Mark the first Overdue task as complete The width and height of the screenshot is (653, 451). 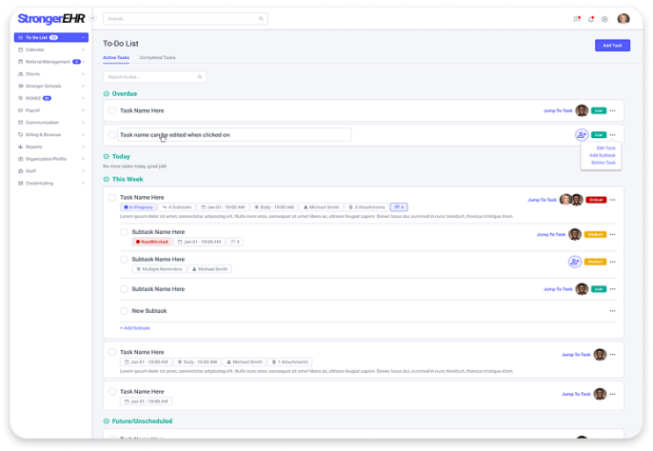click(x=112, y=111)
